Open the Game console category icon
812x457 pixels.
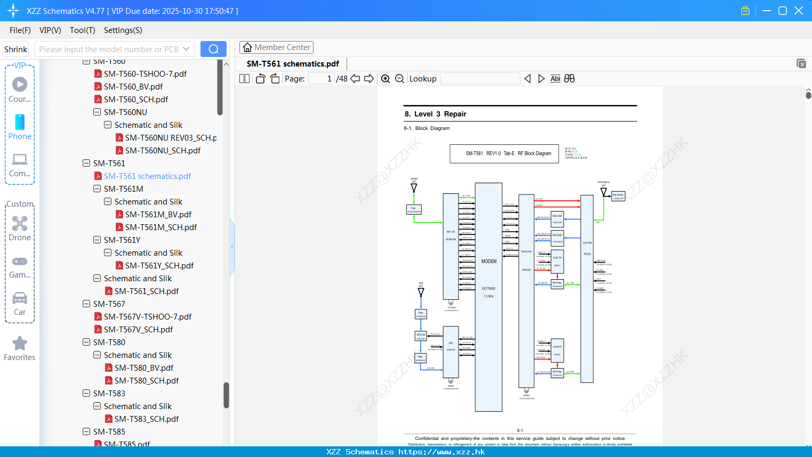coord(20,262)
